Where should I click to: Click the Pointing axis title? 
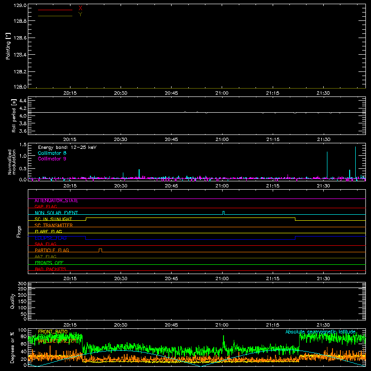pyautogui.click(x=8, y=46)
